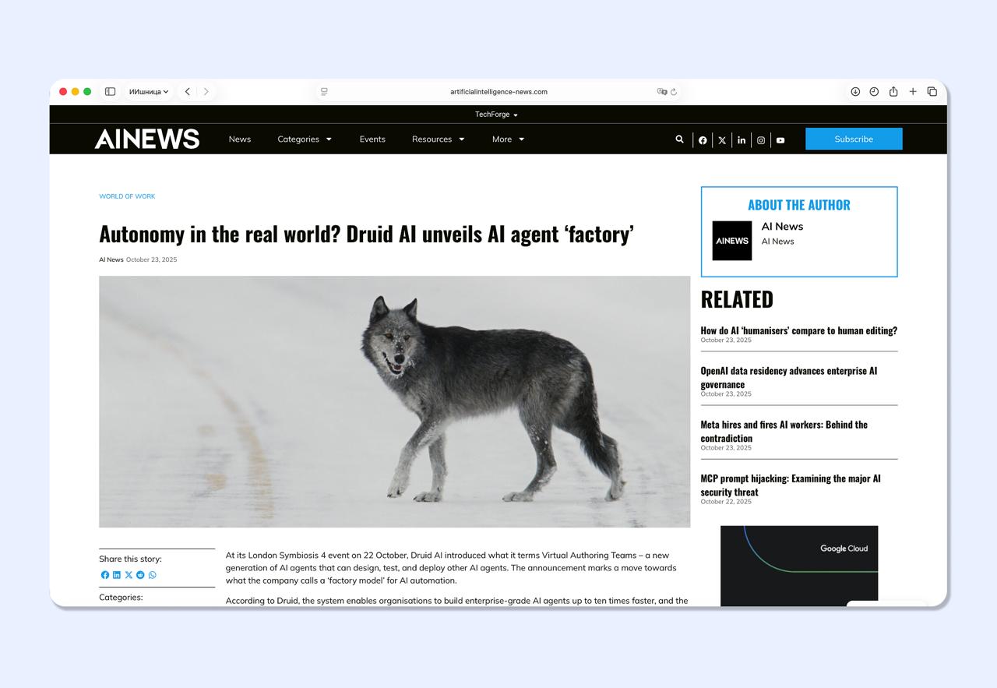Viewport: 997px width, 688px height.
Task: Click the address bar URL field
Action: (498, 92)
